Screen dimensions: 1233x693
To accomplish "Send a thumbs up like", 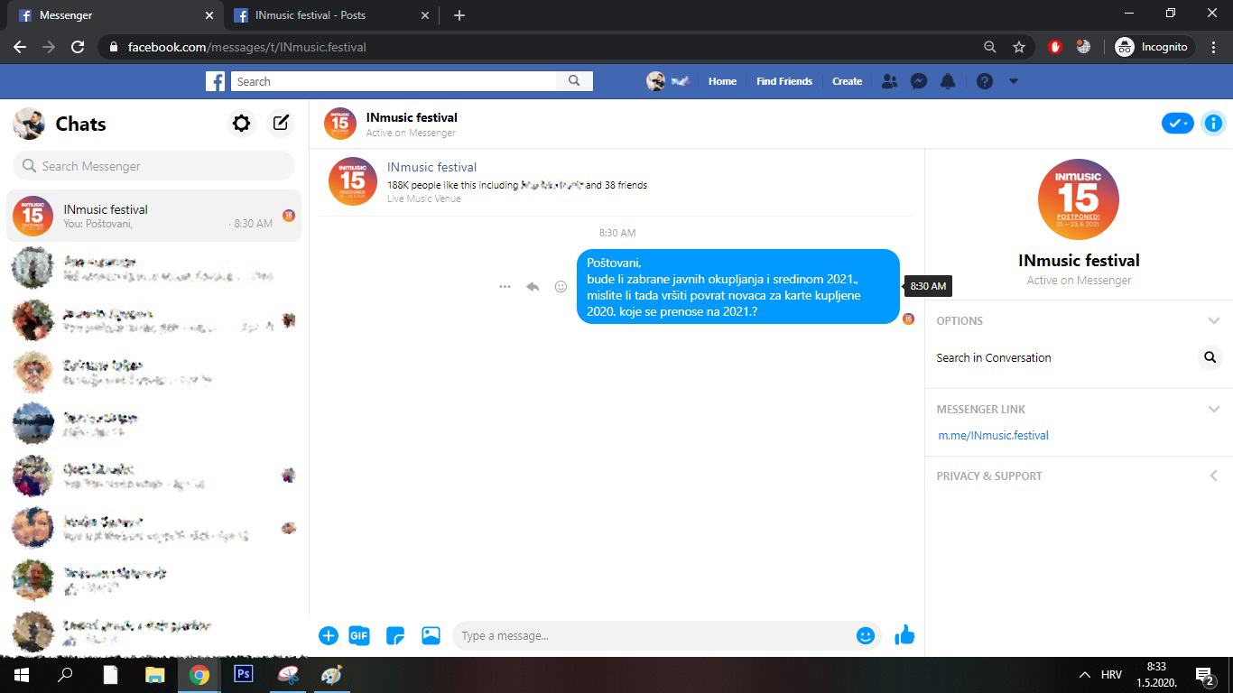I will pyautogui.click(x=904, y=636).
